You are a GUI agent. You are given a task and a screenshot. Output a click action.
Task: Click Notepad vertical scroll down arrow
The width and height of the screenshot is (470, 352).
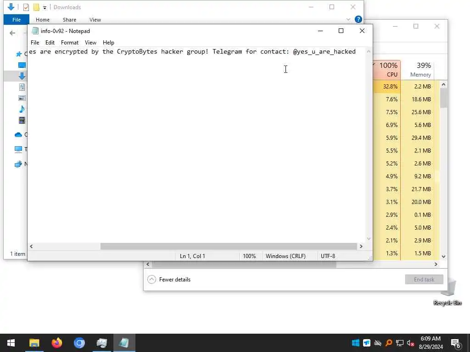[x=369, y=239]
